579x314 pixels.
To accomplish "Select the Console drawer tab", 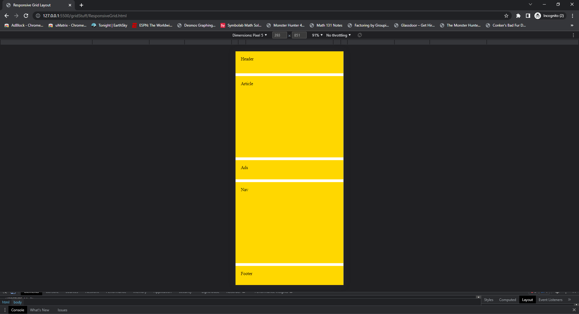I will 18,310.
